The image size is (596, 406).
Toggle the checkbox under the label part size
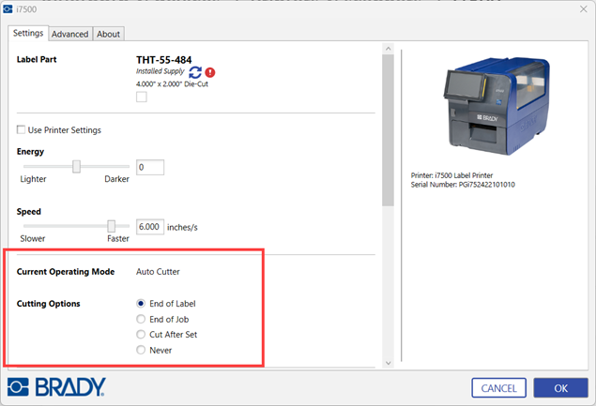[x=142, y=97]
